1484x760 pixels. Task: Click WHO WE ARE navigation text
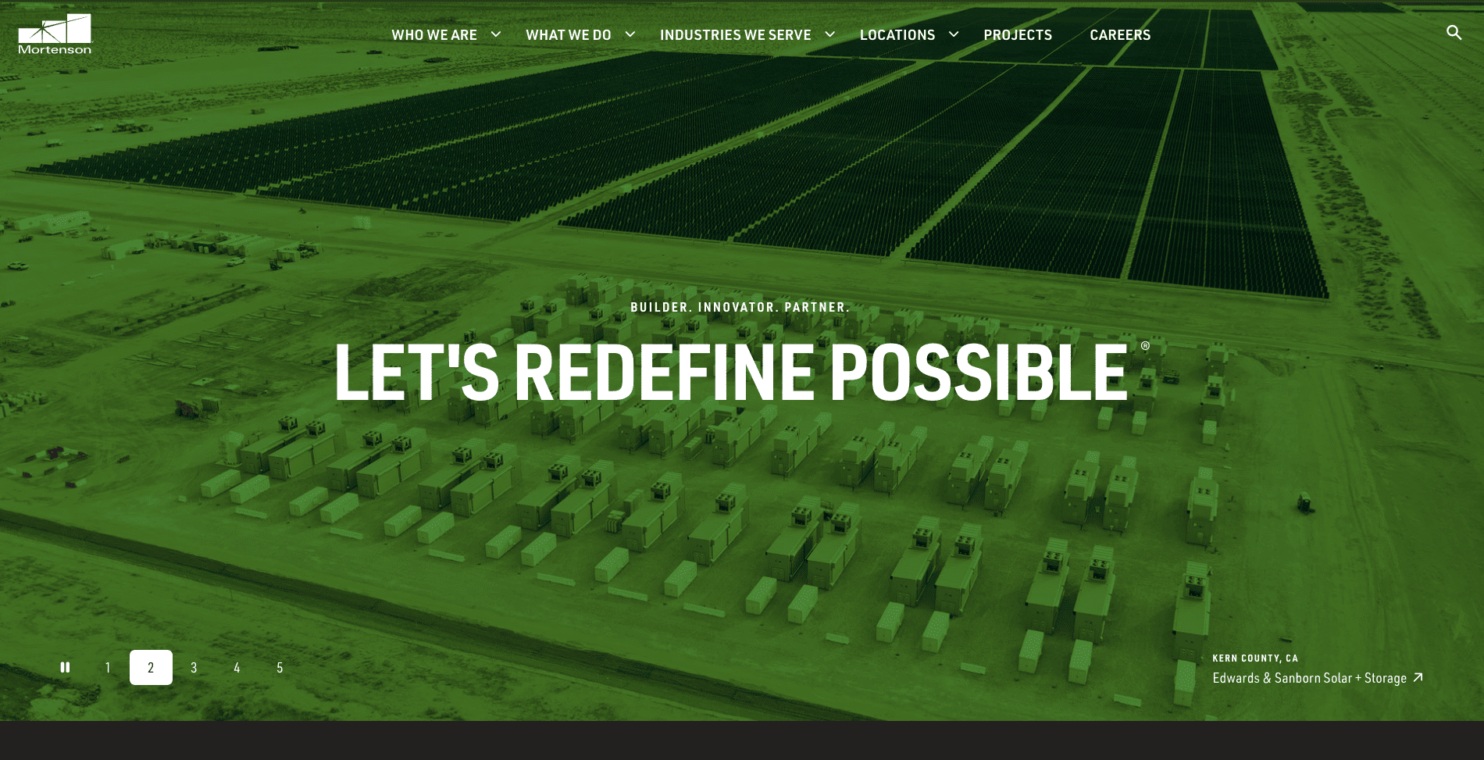(x=434, y=34)
